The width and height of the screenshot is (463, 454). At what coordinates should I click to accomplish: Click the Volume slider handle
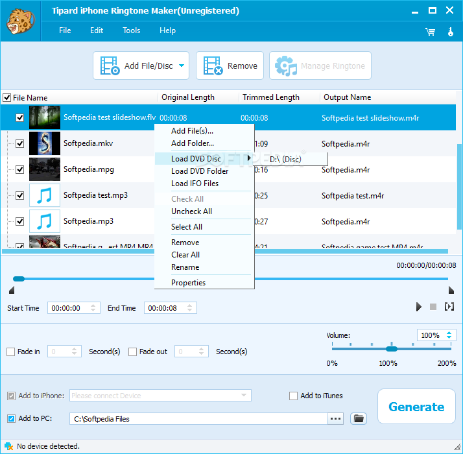392,349
